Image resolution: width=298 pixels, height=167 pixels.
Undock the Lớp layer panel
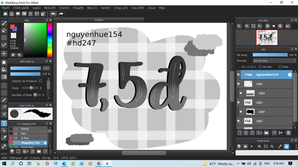click(292, 49)
